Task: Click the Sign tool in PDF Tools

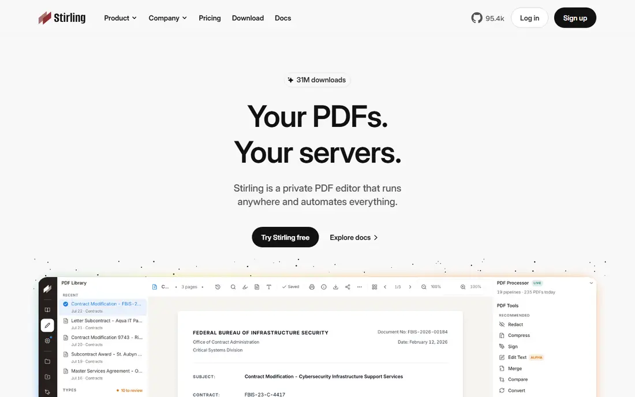Action: pos(508,346)
